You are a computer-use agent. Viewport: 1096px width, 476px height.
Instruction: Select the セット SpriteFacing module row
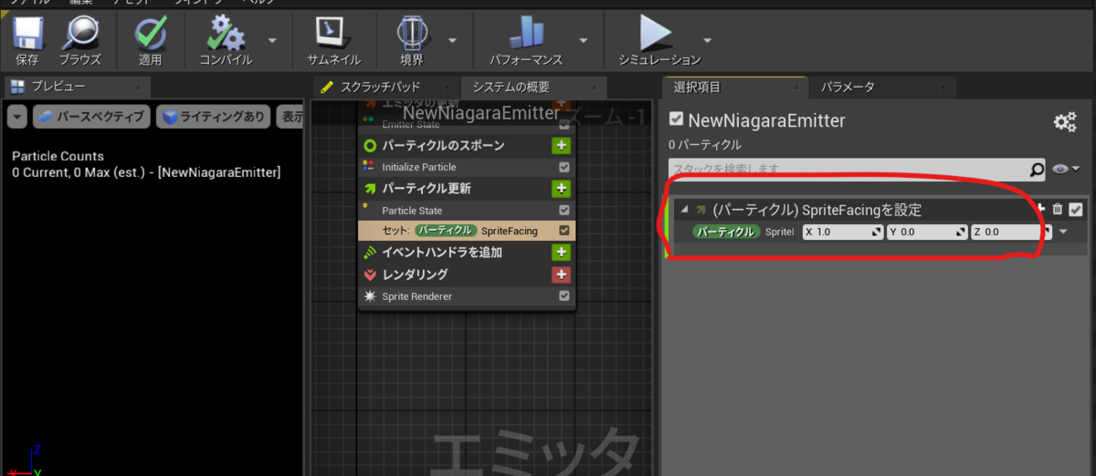coord(467,231)
